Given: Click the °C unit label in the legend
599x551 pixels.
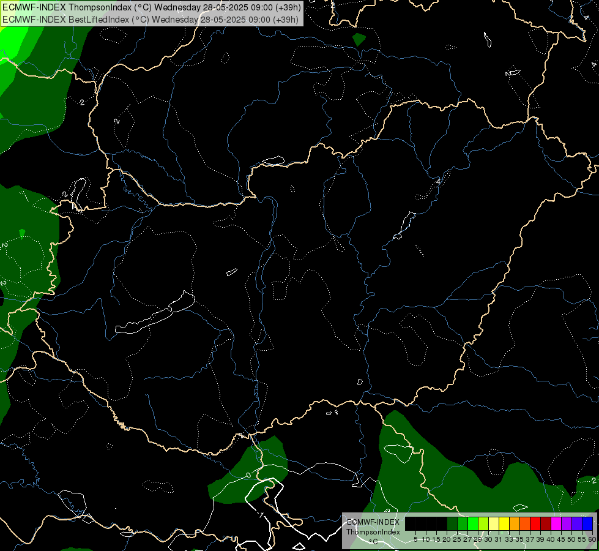Looking at the screenshot, I should (x=373, y=541).
